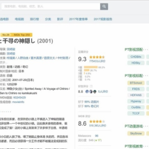Open the 99% 动画片 comparison link
The height and width of the screenshot is (149, 149).
click(x=92, y=102)
